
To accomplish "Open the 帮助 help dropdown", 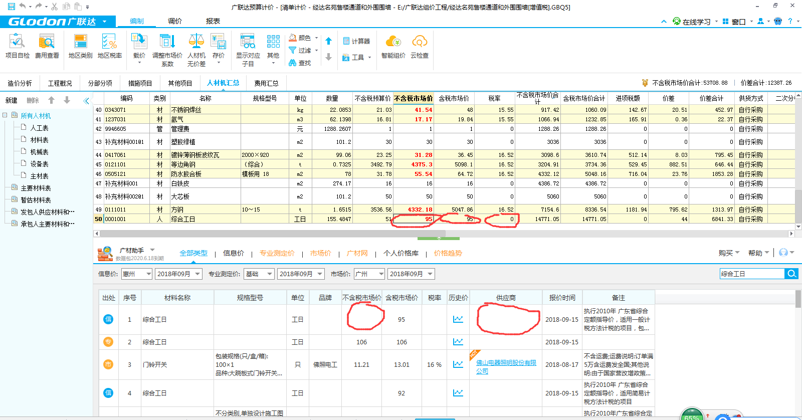I will [758, 253].
